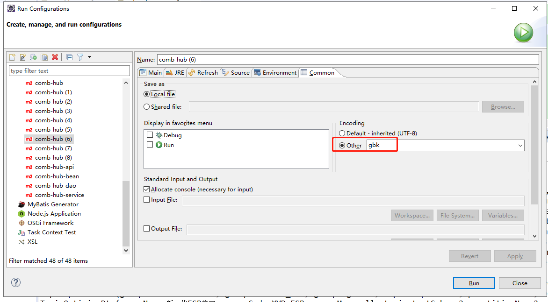Click the Duplicate launch configuration icon
Viewport: 548px width, 302px height.
(x=44, y=57)
